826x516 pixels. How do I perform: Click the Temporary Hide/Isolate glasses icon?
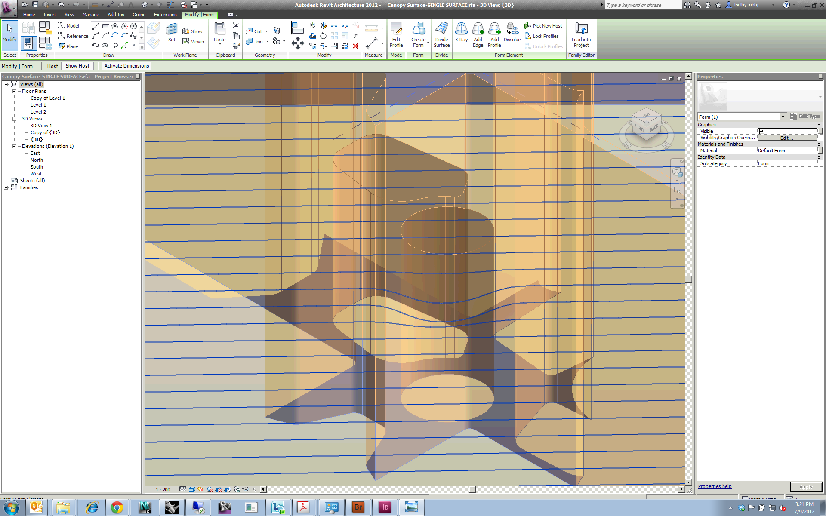pos(246,489)
